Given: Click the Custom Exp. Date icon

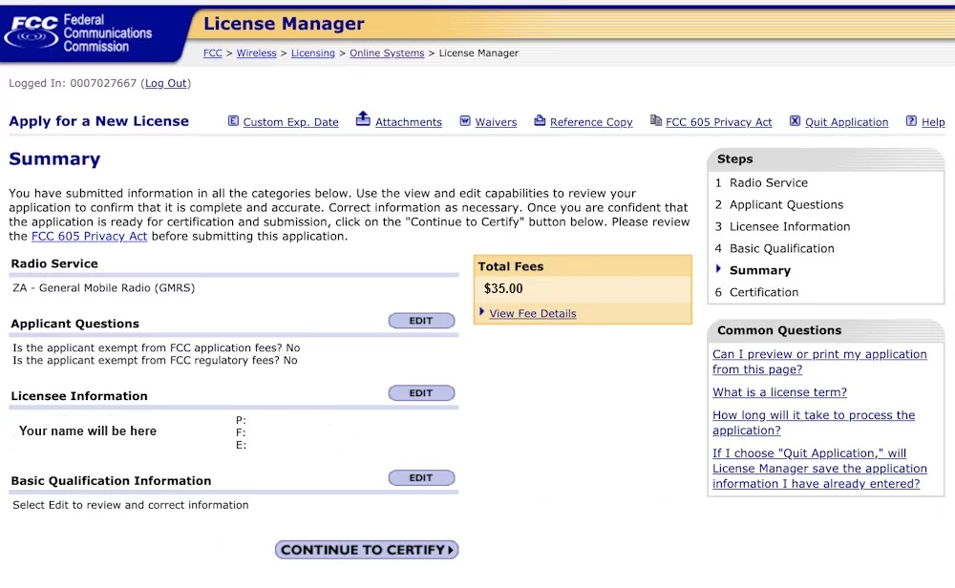Looking at the screenshot, I should 233,121.
